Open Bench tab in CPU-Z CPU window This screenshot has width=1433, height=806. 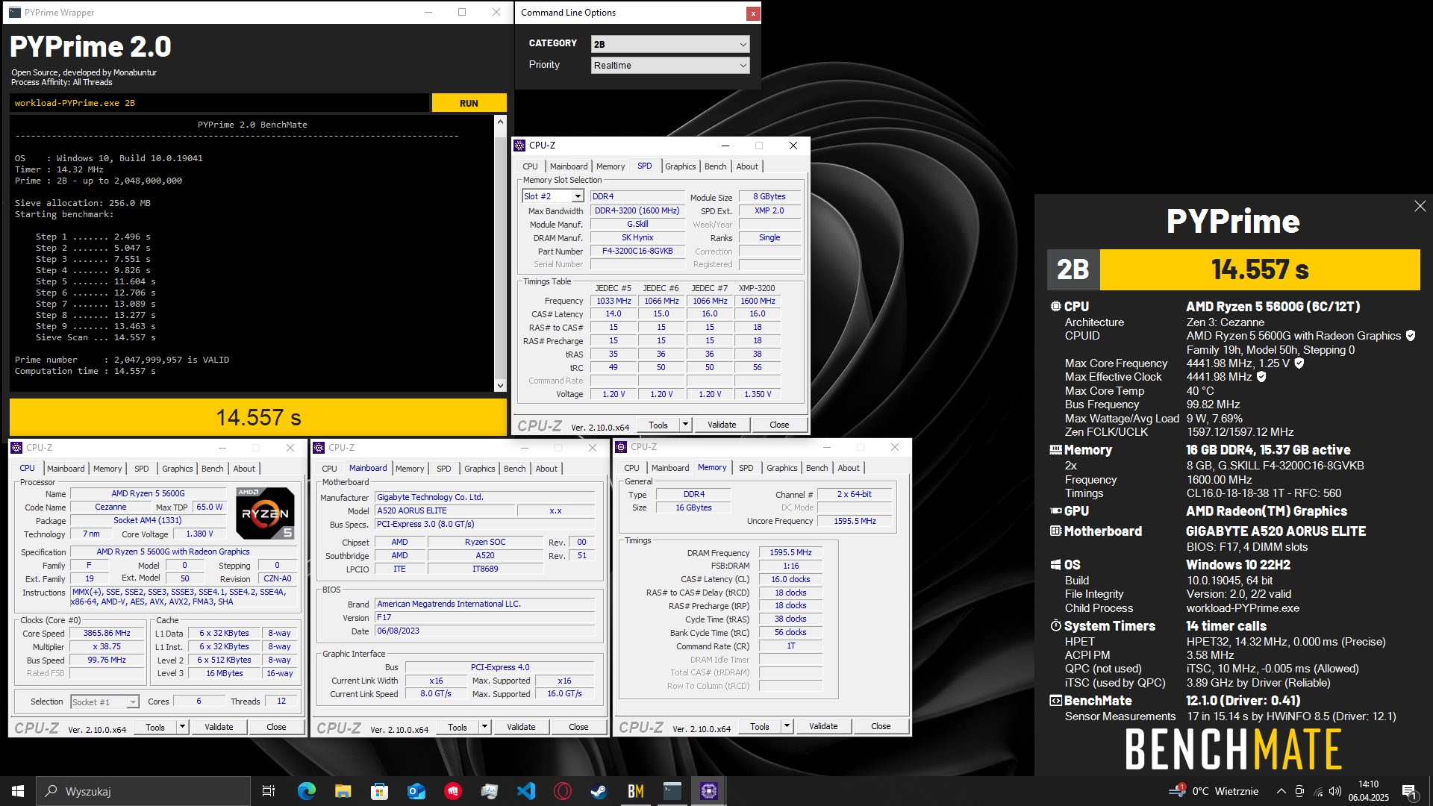[x=212, y=469]
